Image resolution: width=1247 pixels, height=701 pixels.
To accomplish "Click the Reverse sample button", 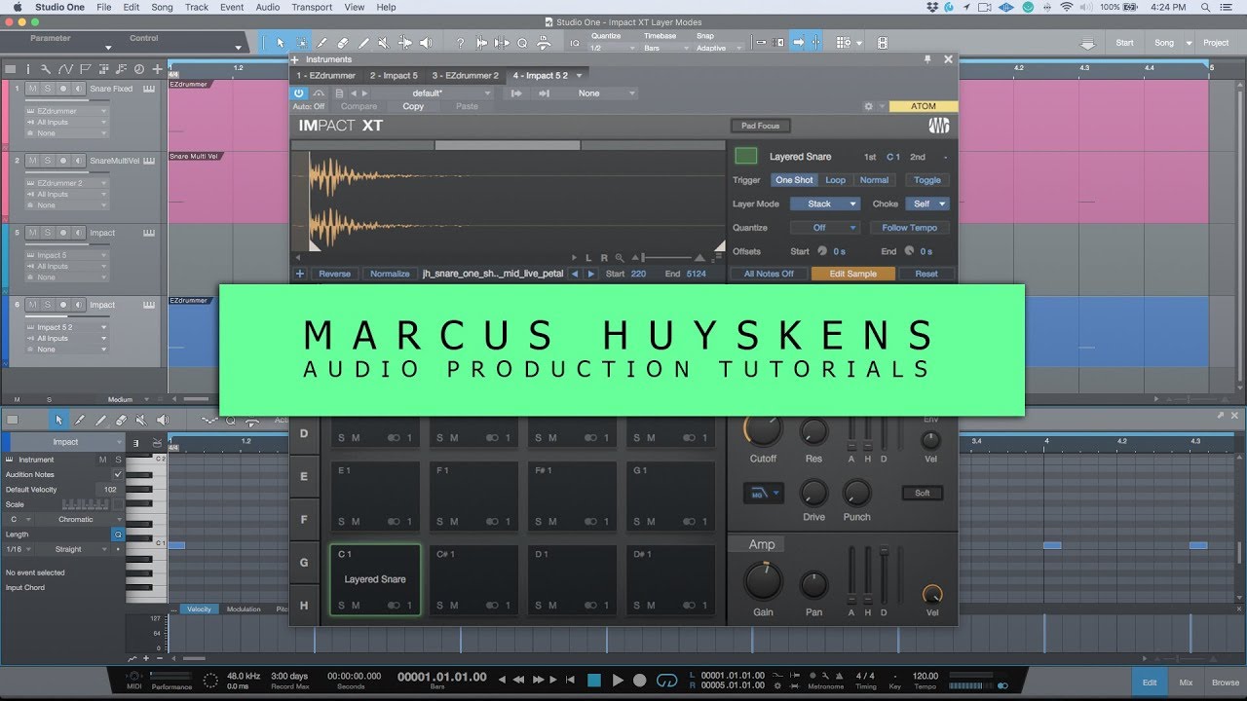I will pyautogui.click(x=334, y=275).
